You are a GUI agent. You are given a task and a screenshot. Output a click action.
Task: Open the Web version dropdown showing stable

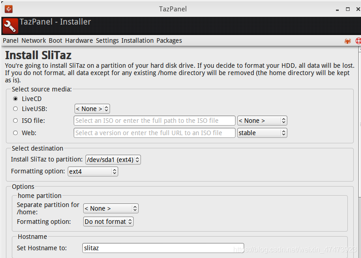(x=262, y=133)
